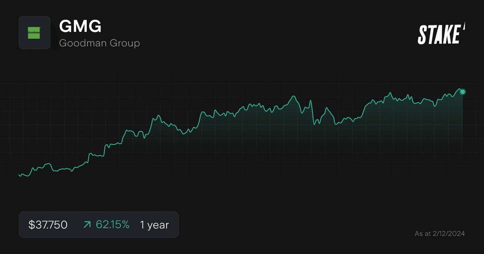
Task: Click the 62.15% percentage change value
Action: click(x=113, y=225)
